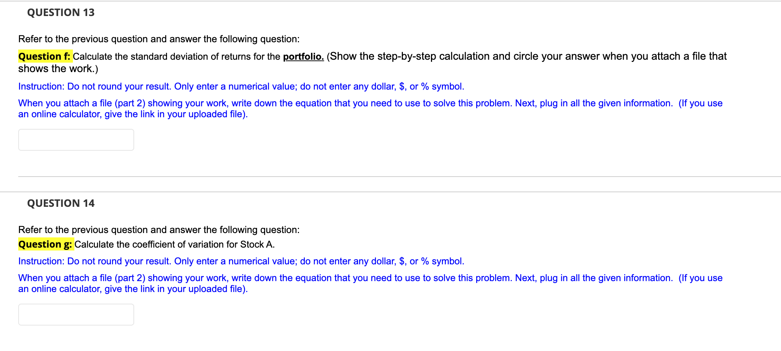Click the Question 13 answer input box
This screenshot has height=351, width=781.
76,139
